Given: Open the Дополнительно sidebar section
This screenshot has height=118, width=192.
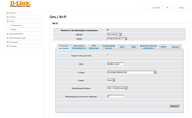Looking at the screenshot, I should coord(24,34).
